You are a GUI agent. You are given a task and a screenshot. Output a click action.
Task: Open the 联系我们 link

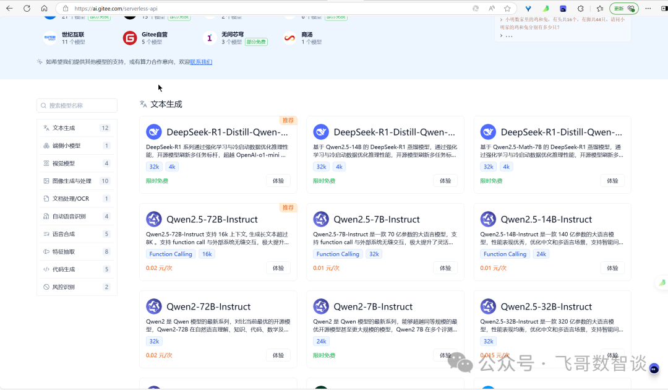[201, 62]
